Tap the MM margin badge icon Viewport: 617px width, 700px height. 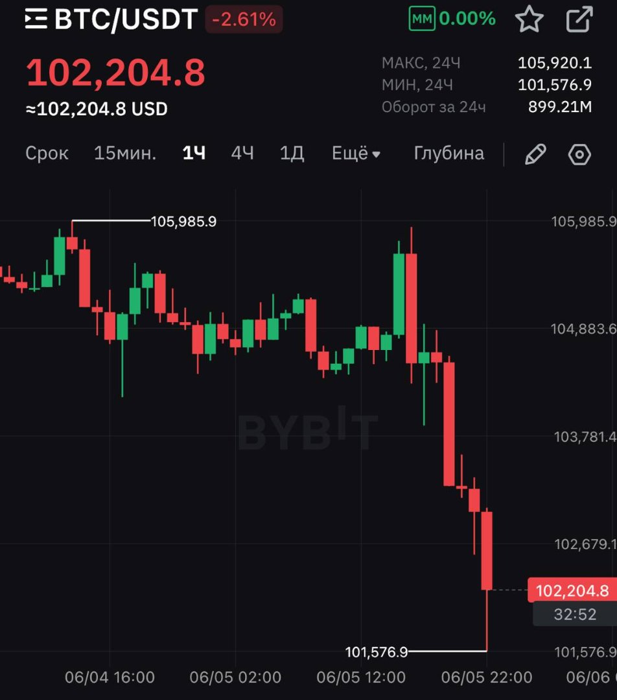[421, 19]
